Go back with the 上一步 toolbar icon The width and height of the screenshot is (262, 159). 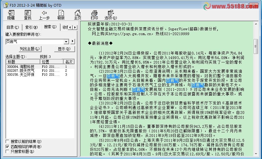pos(44,15)
